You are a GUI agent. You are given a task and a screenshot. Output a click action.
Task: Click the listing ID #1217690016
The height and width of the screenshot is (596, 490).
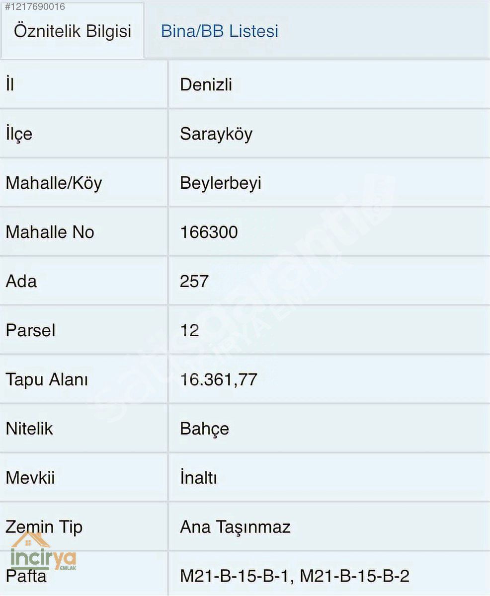coord(33,6)
